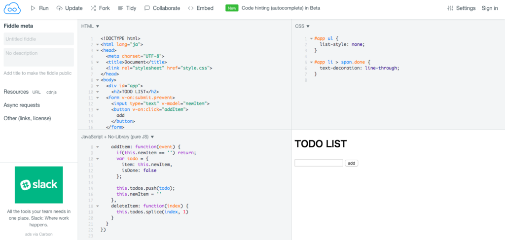The image size is (505, 240).
Task: Collapse the #app li > span.done fold arrow
Action: pos(311,63)
